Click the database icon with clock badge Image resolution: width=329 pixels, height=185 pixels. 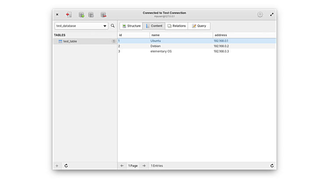pos(91,14)
